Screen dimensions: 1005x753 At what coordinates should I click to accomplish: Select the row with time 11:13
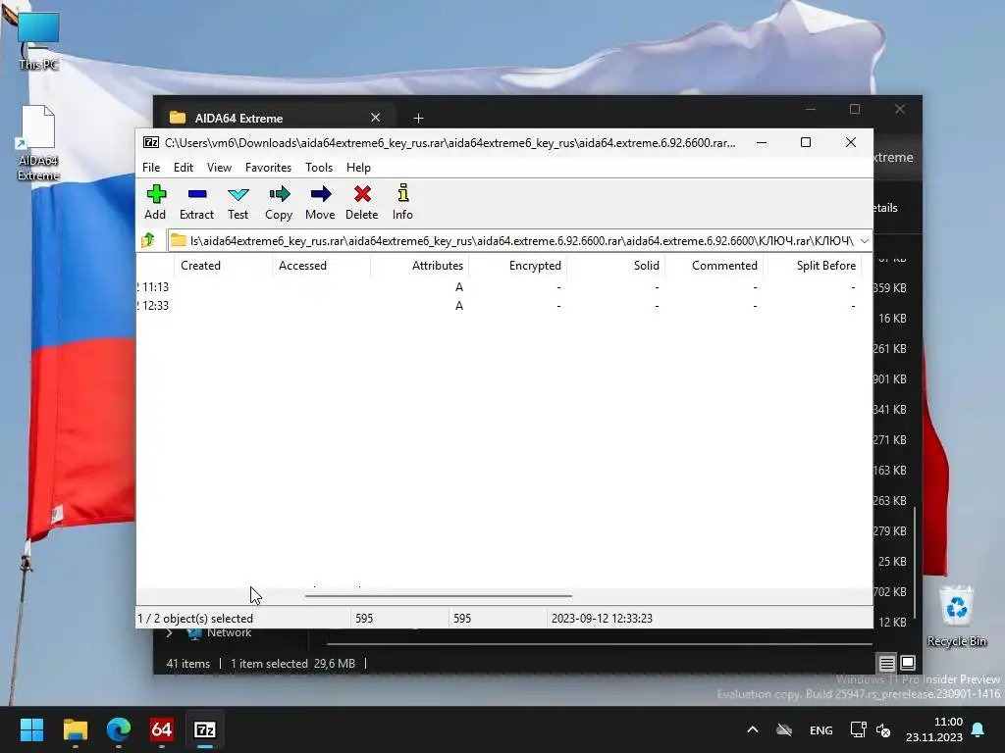click(x=504, y=287)
